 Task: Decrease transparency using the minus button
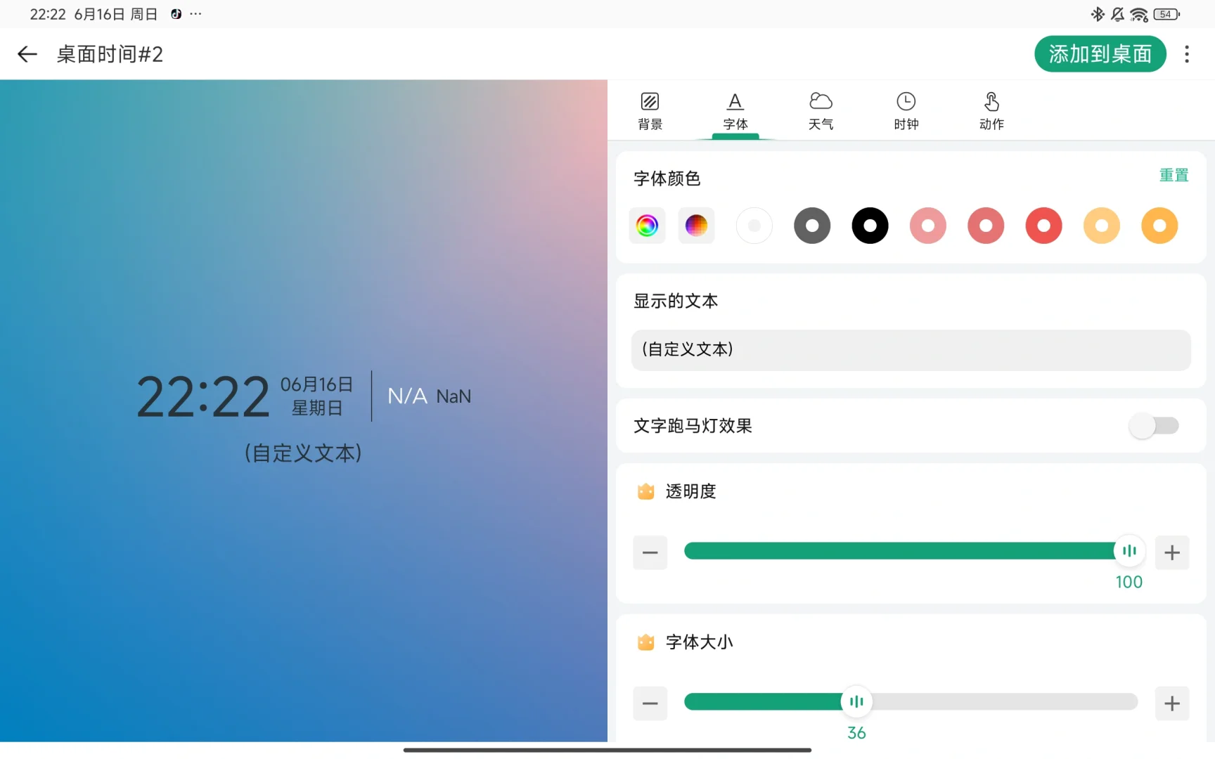(x=650, y=552)
